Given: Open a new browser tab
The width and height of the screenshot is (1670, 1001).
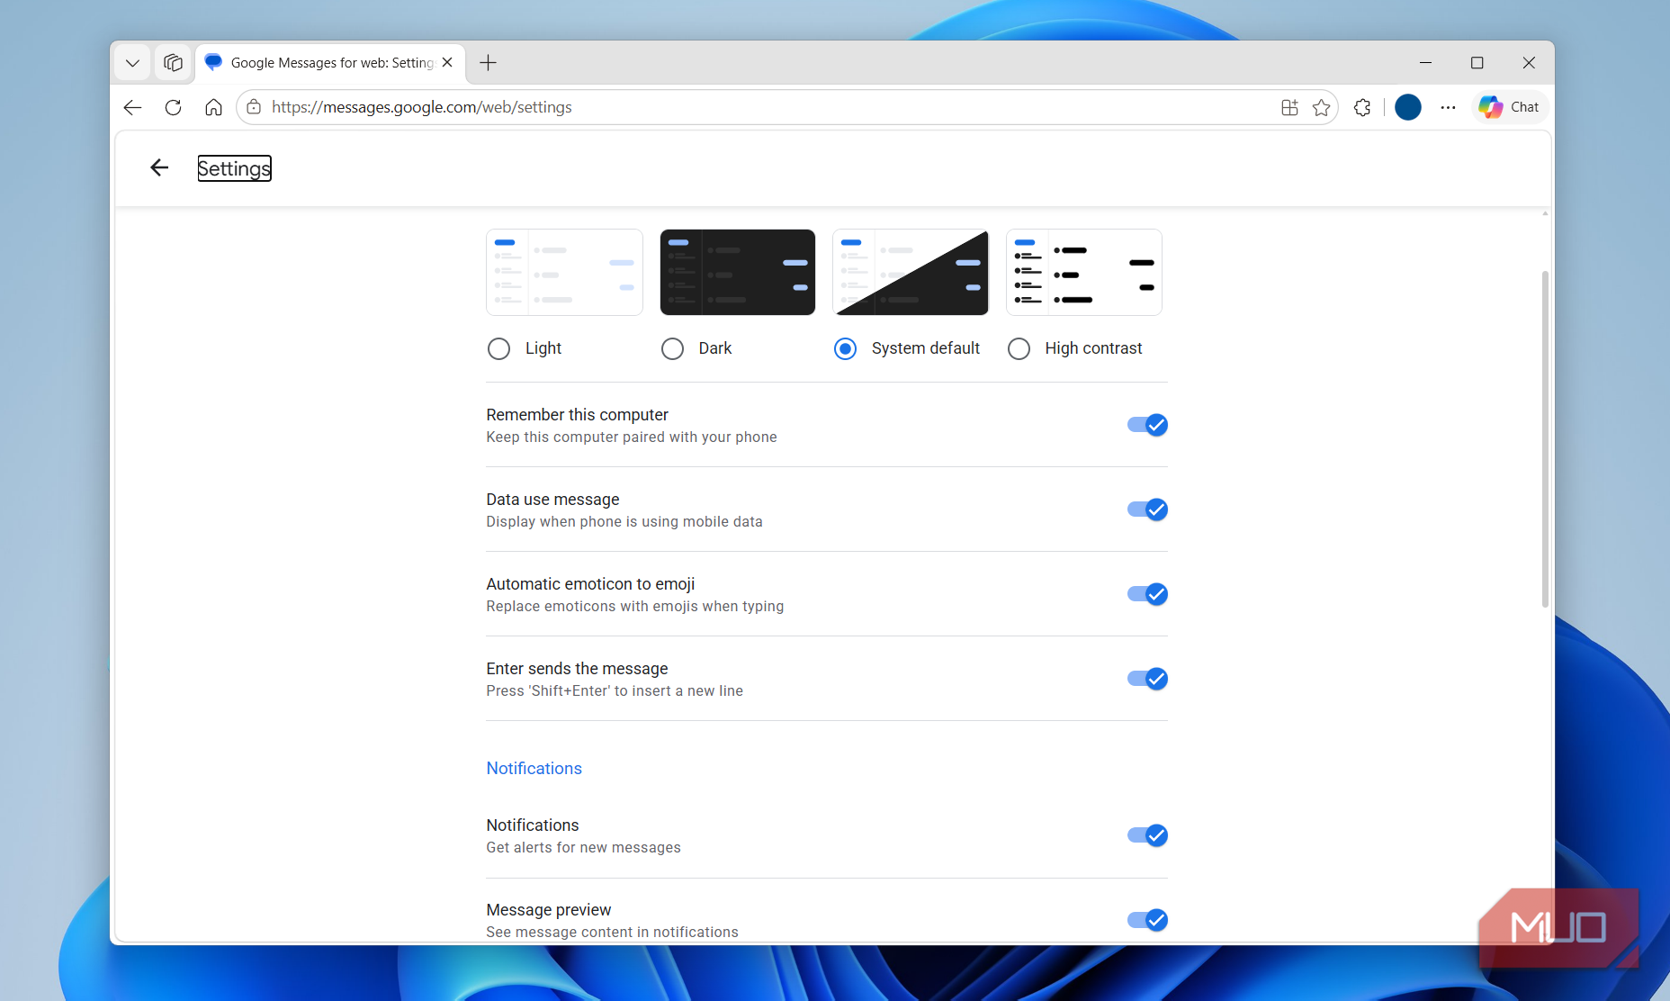Looking at the screenshot, I should [489, 63].
